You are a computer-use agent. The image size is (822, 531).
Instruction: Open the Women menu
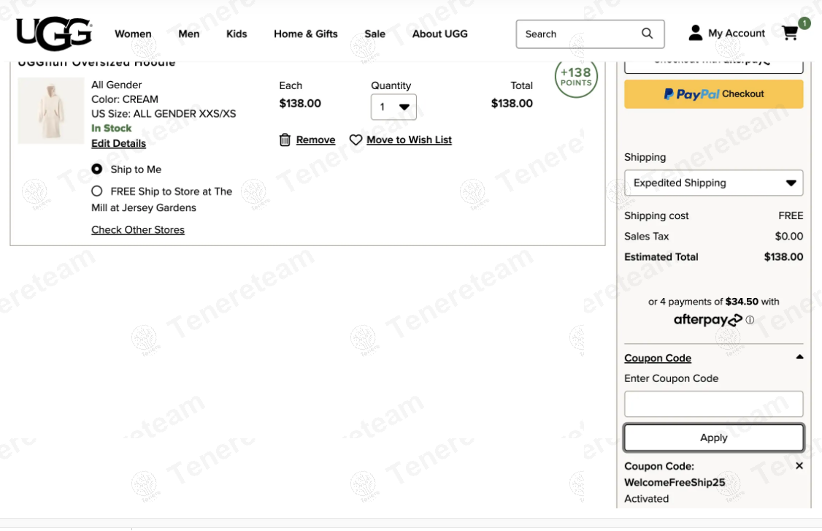(x=133, y=34)
